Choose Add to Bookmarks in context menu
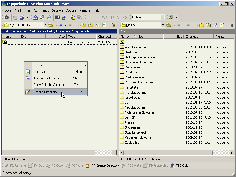Viewport: 236px width, 177px height. [56, 78]
